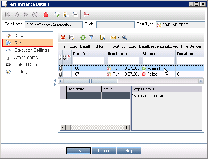This screenshot has height=159, width=208.
Task: Click the runs grid horizontal scrollbar thumb
Action: [91, 81]
